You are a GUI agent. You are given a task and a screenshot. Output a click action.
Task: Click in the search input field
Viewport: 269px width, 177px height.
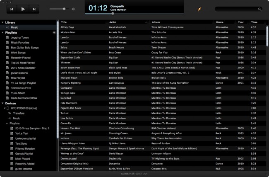(x=236, y=9)
